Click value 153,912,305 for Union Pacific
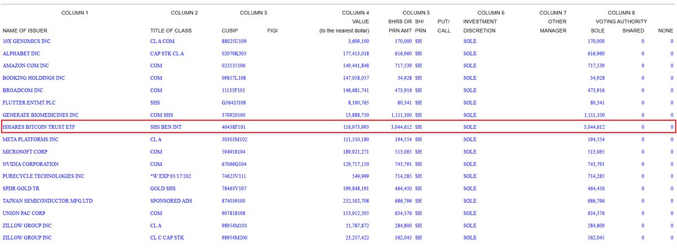 [x=356, y=213]
